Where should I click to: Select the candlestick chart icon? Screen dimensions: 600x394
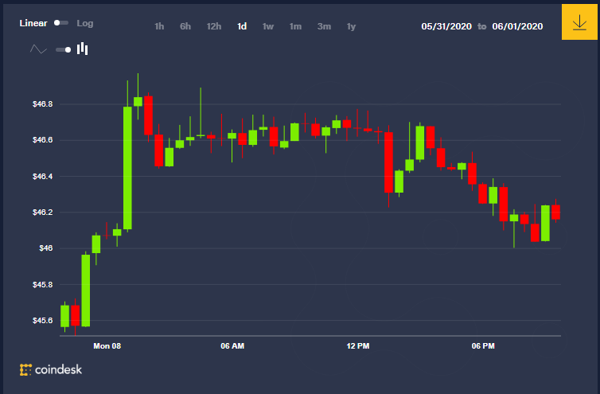click(83, 49)
